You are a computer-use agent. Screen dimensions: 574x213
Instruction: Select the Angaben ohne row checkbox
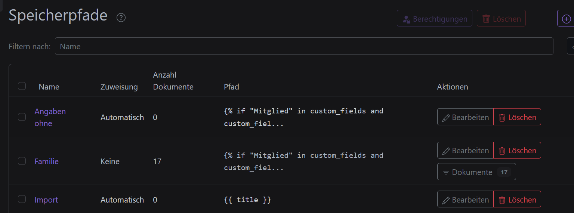(22, 117)
